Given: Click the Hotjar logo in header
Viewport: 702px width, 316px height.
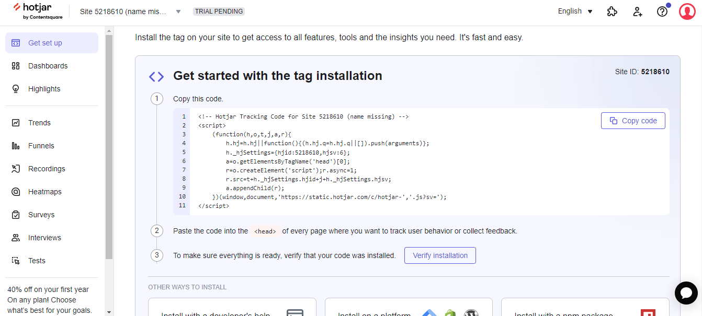Looking at the screenshot, I should (37, 11).
